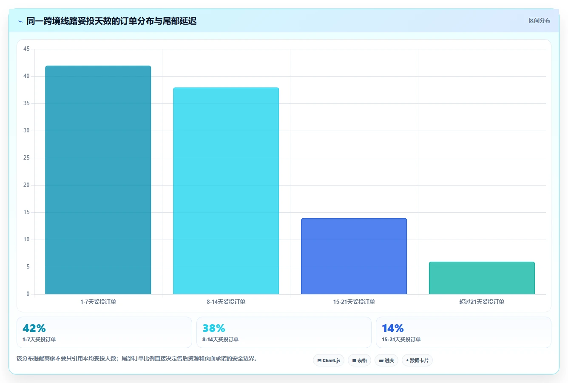Click the footnote text starting 该分布提醒商家
This screenshot has height=383, width=568.
tap(137, 358)
